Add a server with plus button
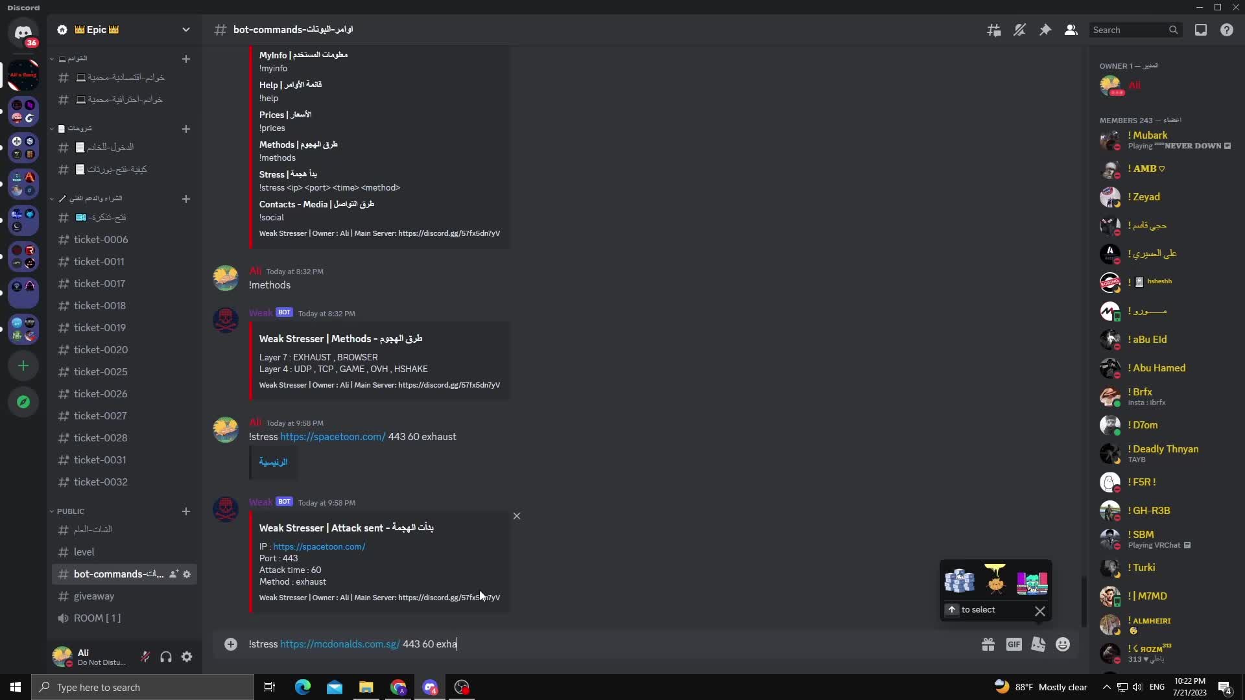Image resolution: width=1245 pixels, height=700 pixels. point(23,366)
